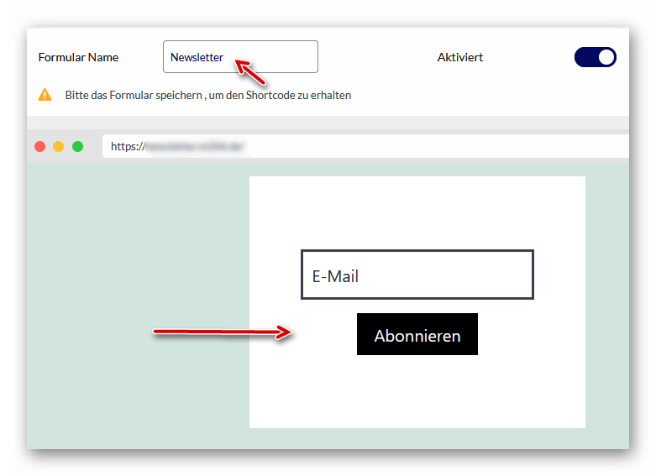
Task: Click into the E-Mail field
Action: 417,275
